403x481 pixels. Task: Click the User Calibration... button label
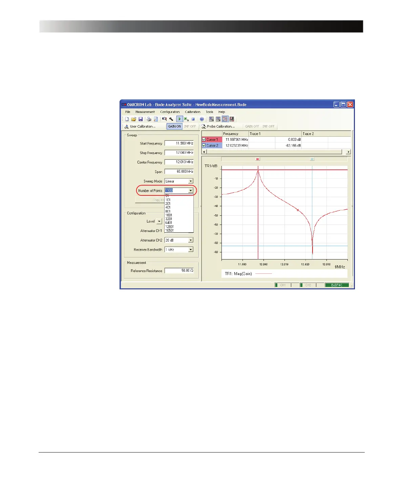[x=143, y=127]
